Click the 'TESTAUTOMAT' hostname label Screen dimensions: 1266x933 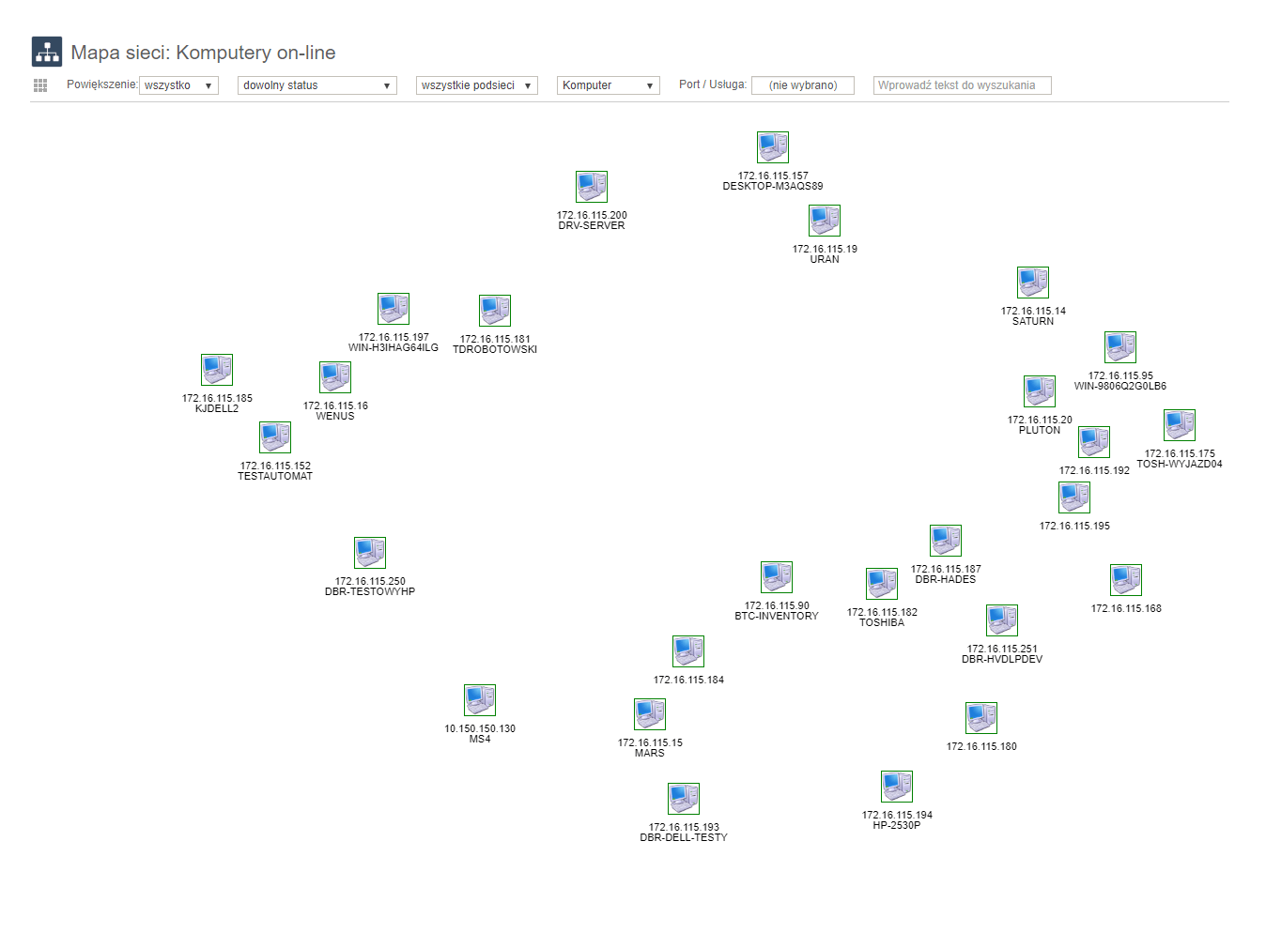coord(275,477)
